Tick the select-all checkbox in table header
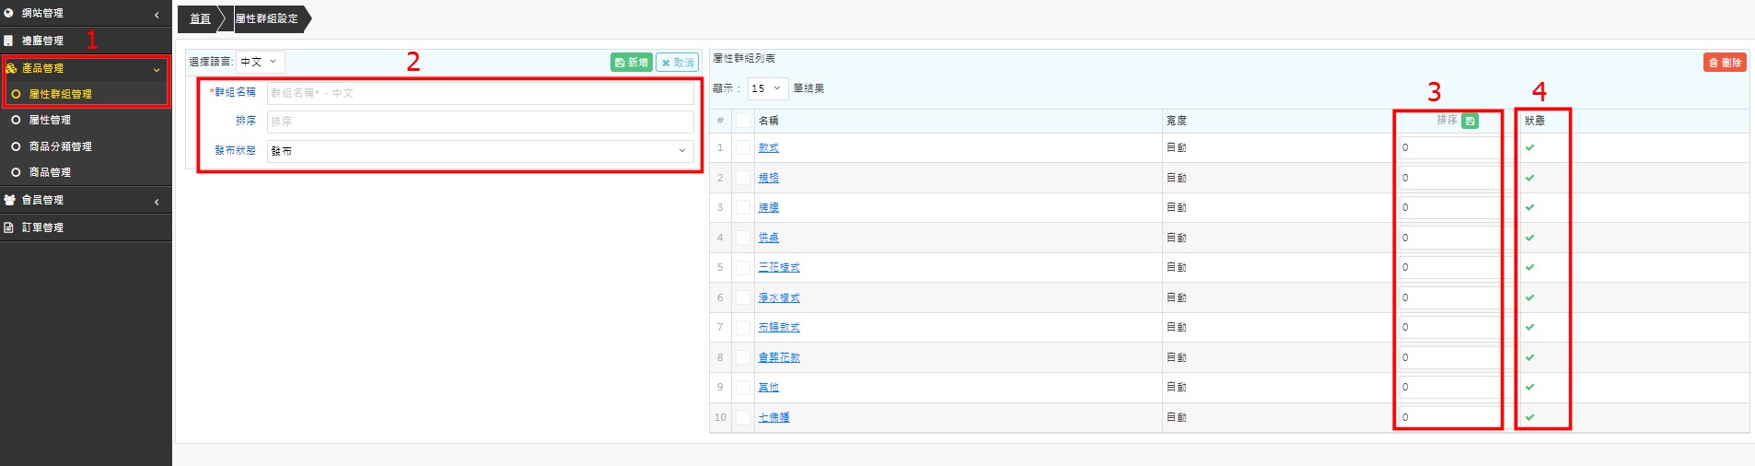Image resolution: width=1755 pixels, height=466 pixels. tap(743, 121)
